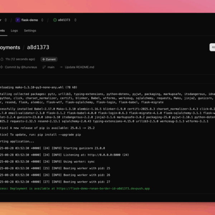This screenshot has height=215, width=215.
Task: Click the 'Booting worker with pid: 27' line
Action: click(x=55, y=182)
